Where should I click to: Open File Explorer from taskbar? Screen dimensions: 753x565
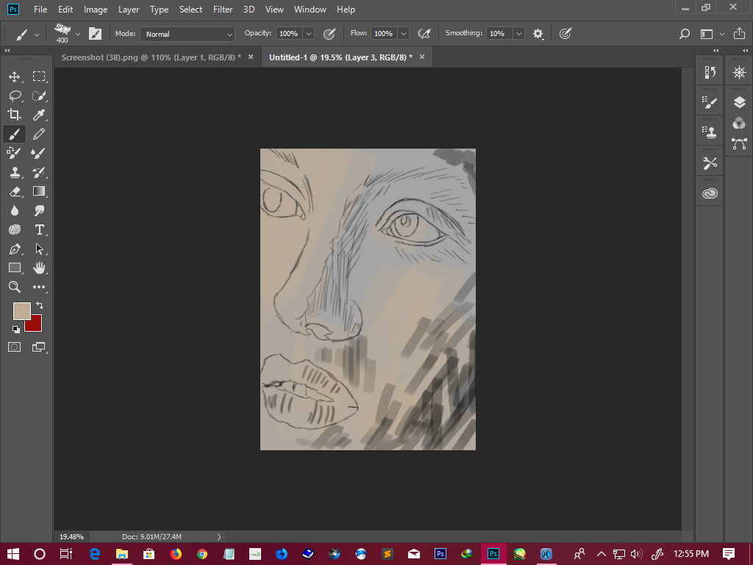(121, 554)
